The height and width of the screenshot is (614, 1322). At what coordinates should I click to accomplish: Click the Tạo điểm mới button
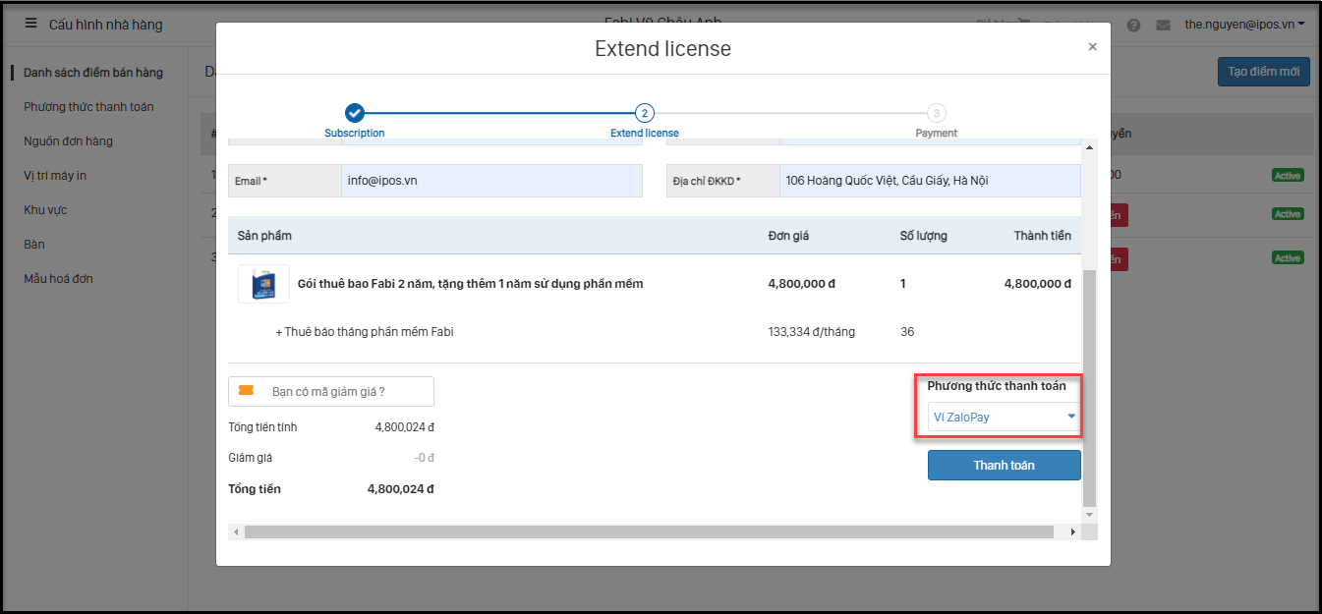point(1263,72)
